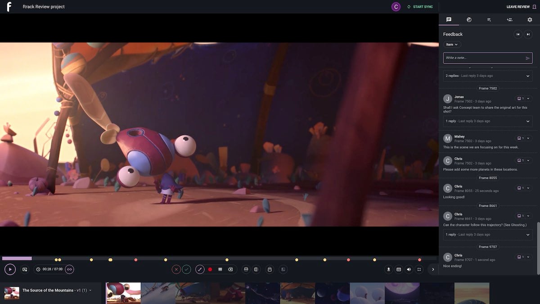Open the Item filter dropdown
Viewport: 540px width, 304px height.
click(452, 45)
